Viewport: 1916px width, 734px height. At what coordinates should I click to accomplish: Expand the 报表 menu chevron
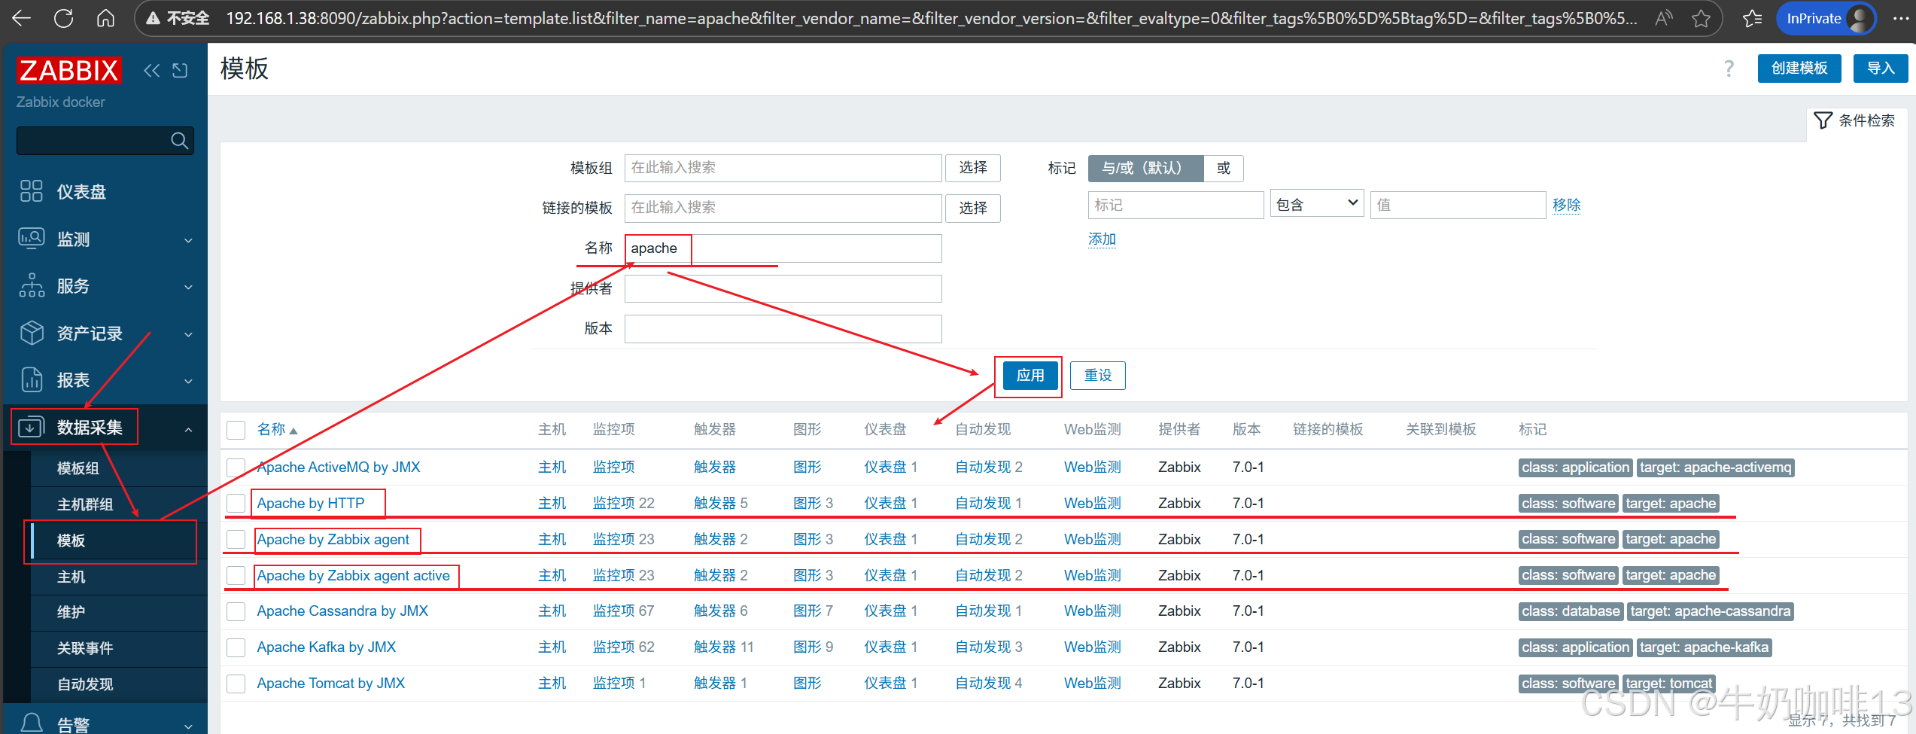tap(188, 381)
